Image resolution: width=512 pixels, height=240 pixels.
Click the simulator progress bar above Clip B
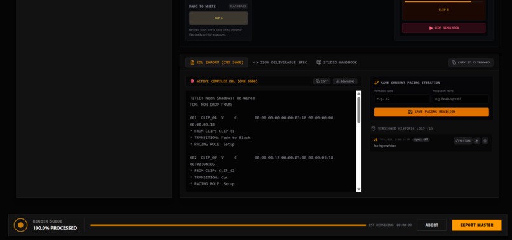[444, 1]
